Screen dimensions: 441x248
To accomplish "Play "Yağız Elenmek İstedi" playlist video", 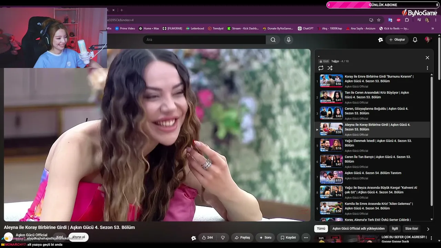I will tap(373, 146).
